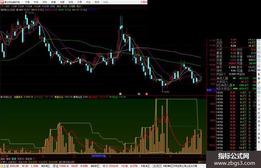The width and height of the screenshot is (261, 168).
Task: Open the 发现 menu
Action: pos(71,2)
